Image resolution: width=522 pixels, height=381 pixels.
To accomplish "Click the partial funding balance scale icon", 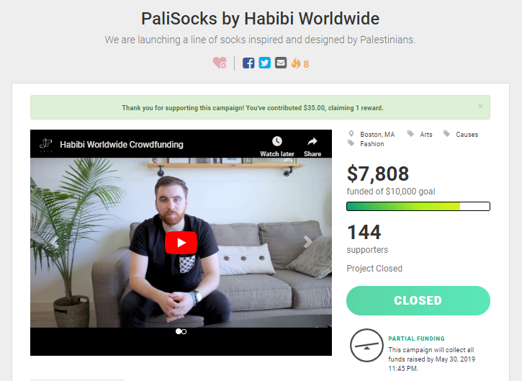I will (366, 346).
